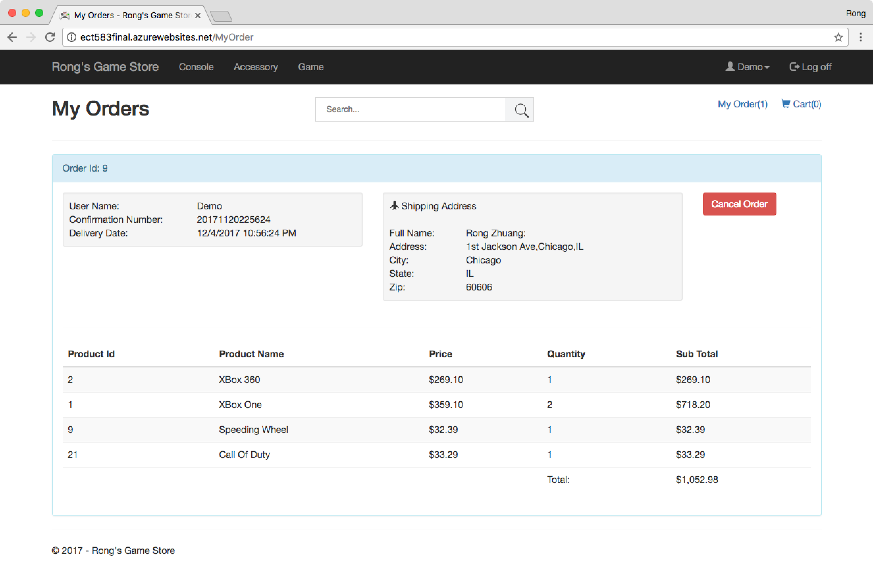The image size is (873, 585).
Task: Click the Product Id column header
Action: [91, 354]
